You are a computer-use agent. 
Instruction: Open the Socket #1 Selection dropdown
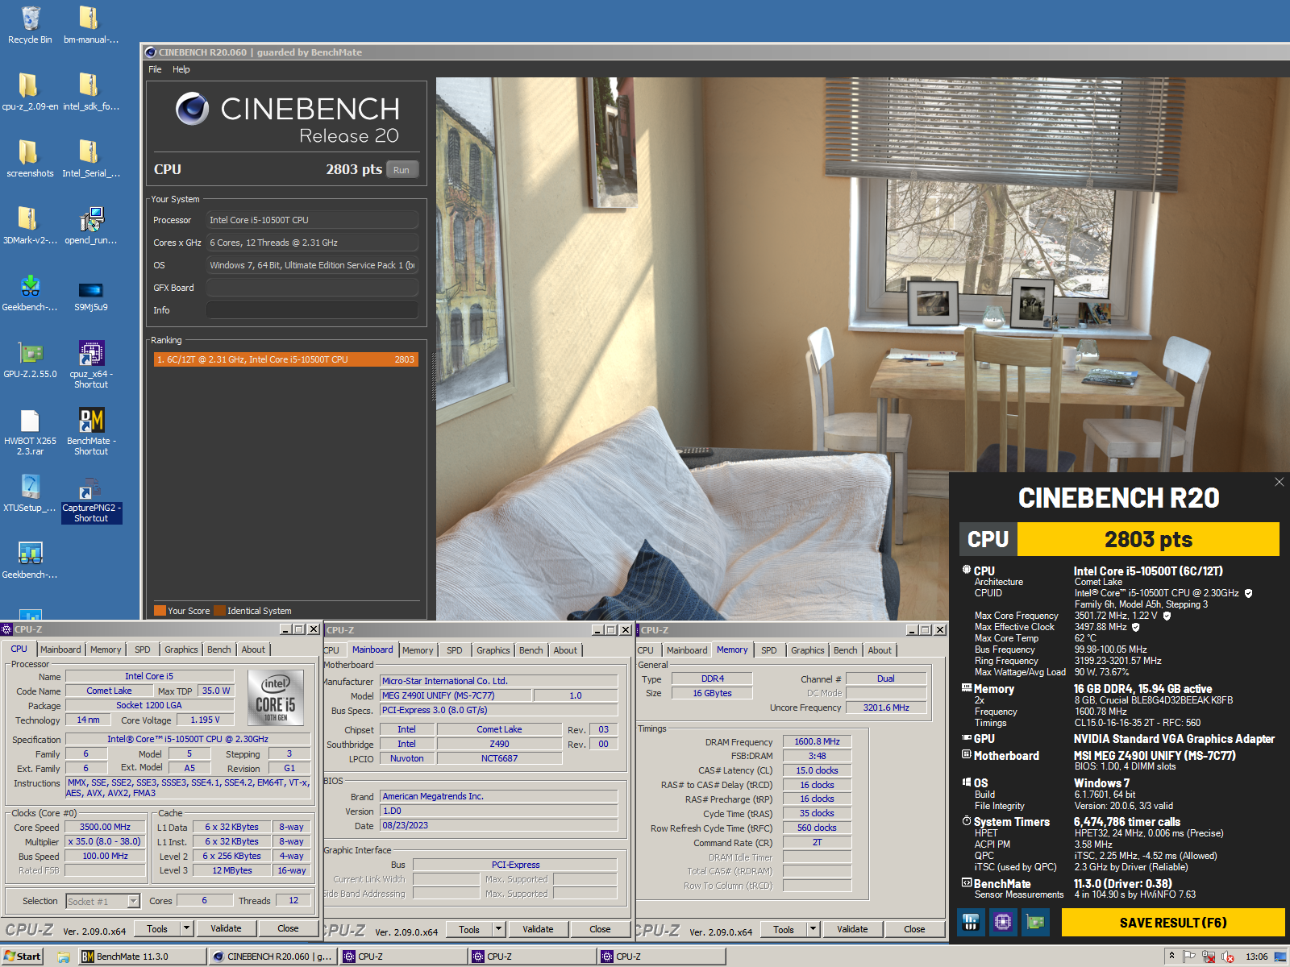[x=103, y=901]
